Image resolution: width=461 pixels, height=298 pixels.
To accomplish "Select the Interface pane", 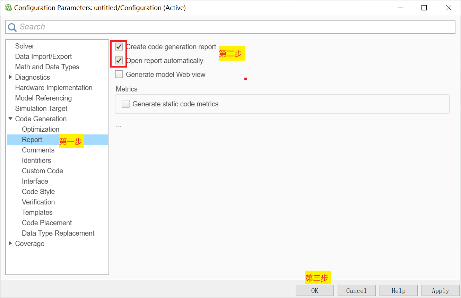I will tap(35, 181).
